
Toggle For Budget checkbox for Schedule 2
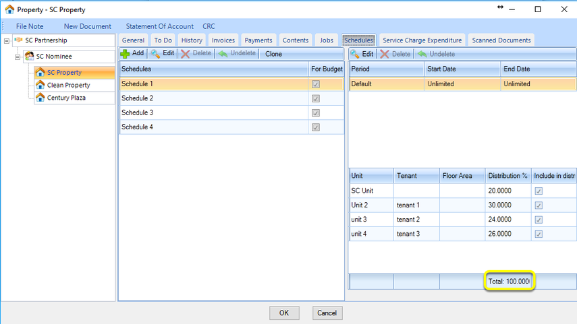coord(316,98)
